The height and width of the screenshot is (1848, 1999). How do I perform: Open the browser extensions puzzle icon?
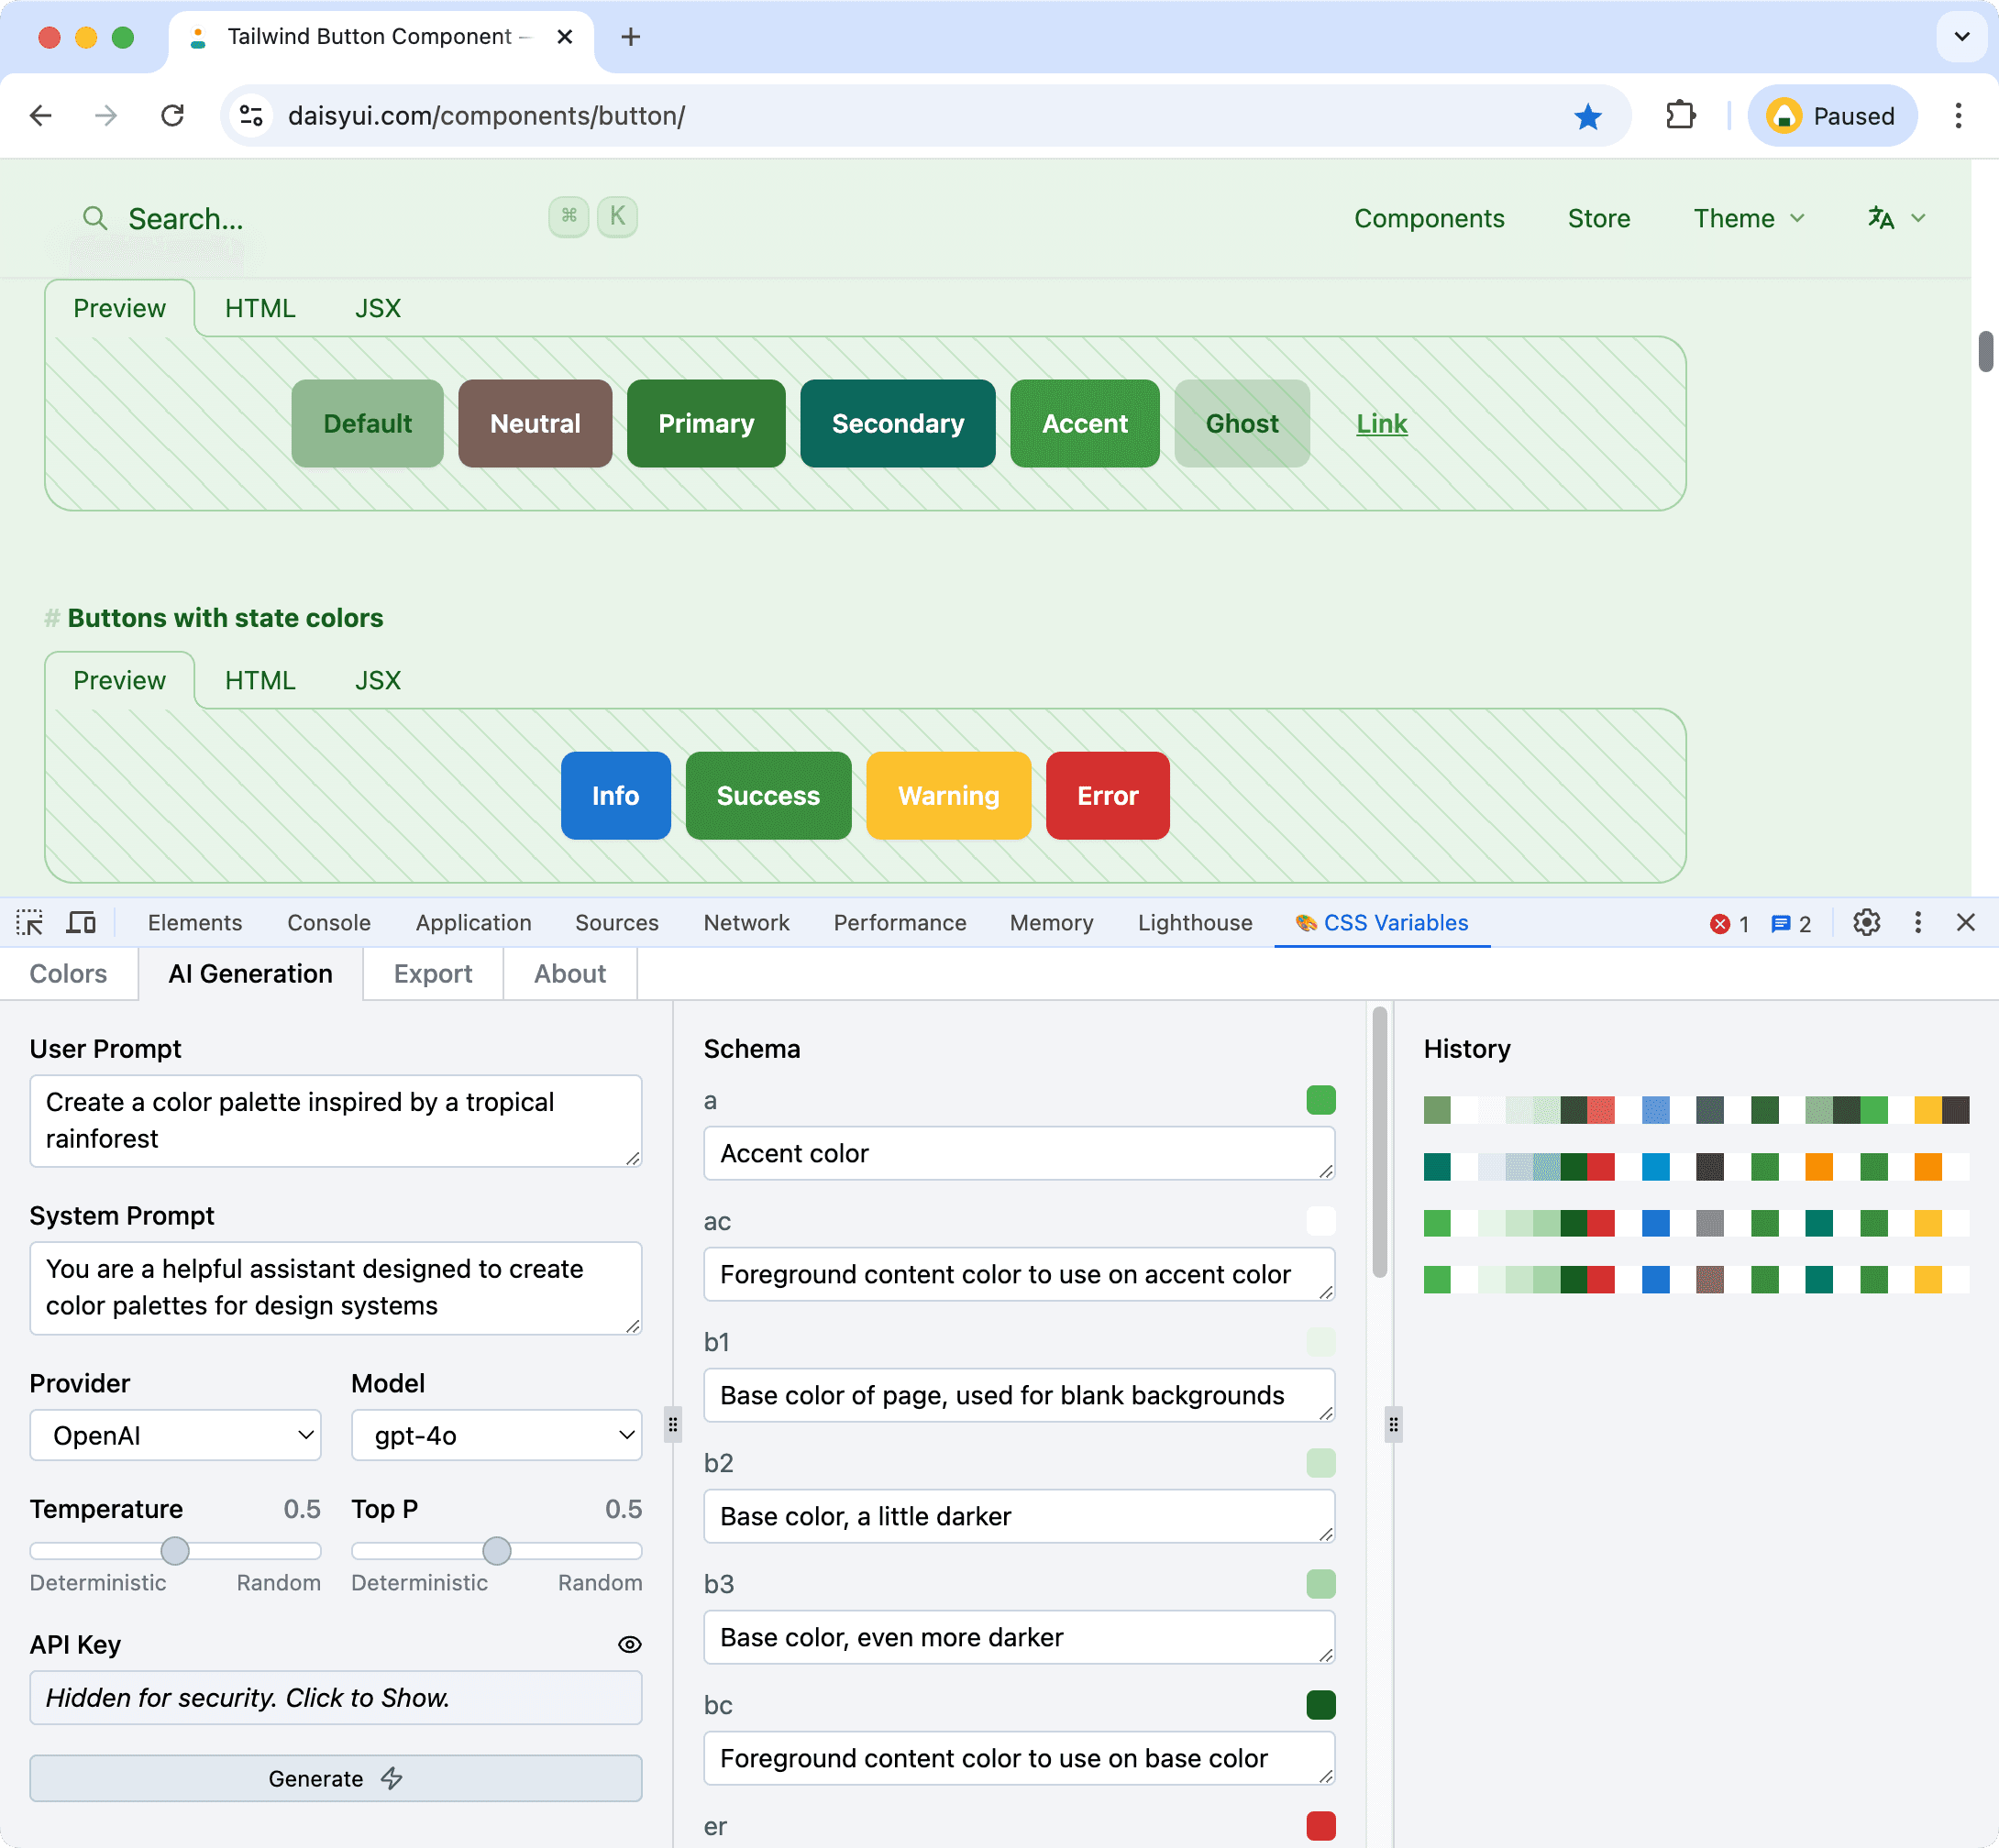click(x=1681, y=116)
